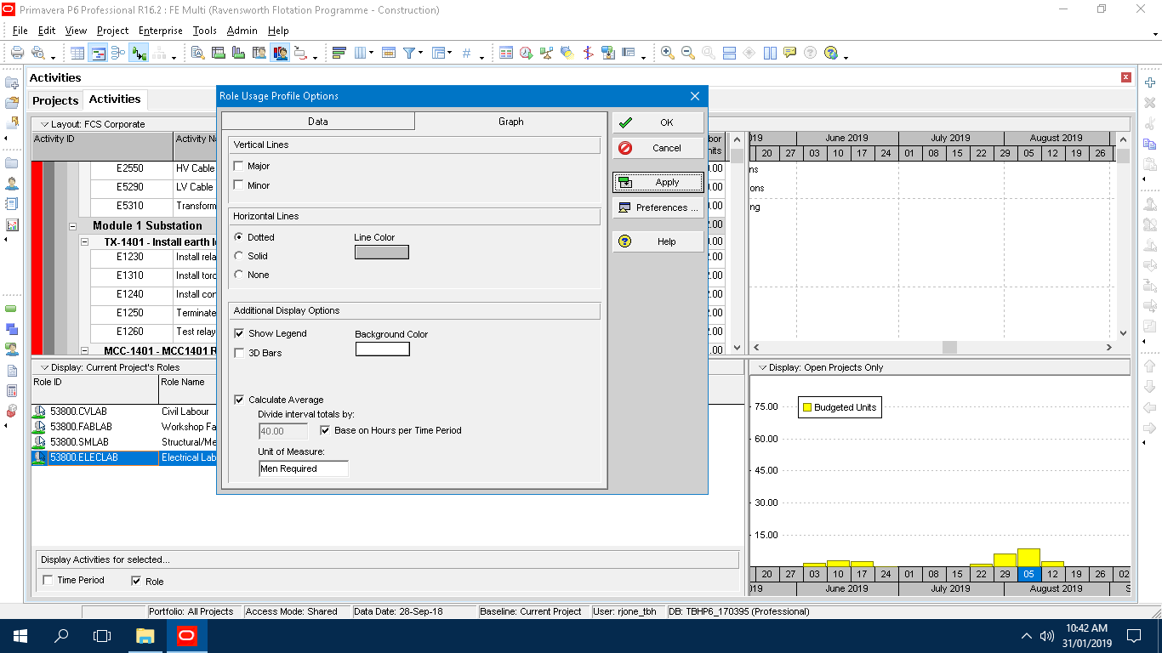Image resolution: width=1162 pixels, height=653 pixels.
Task: Open the Enterprise menu
Action: [161, 31]
